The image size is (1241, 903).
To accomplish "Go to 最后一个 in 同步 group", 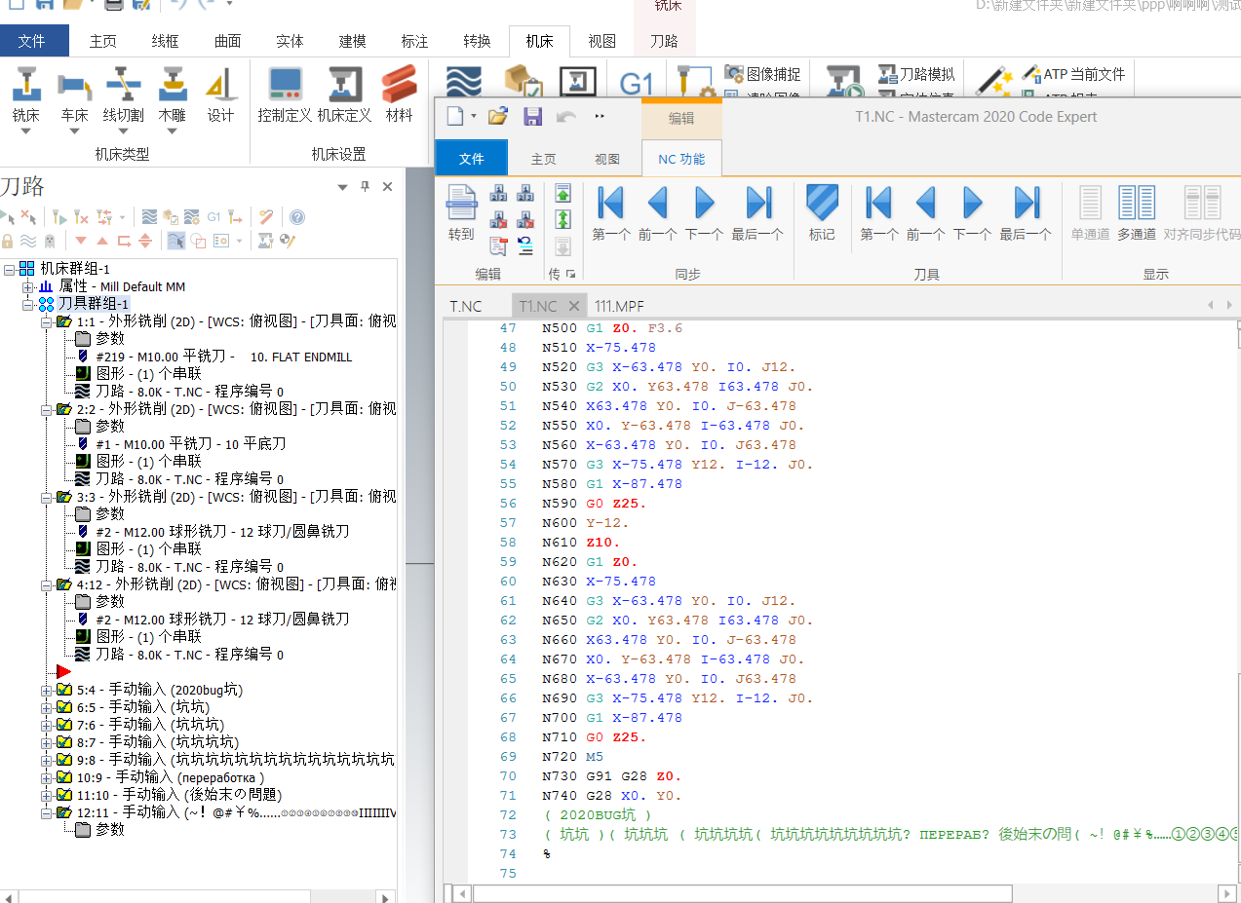I will pyautogui.click(x=757, y=213).
